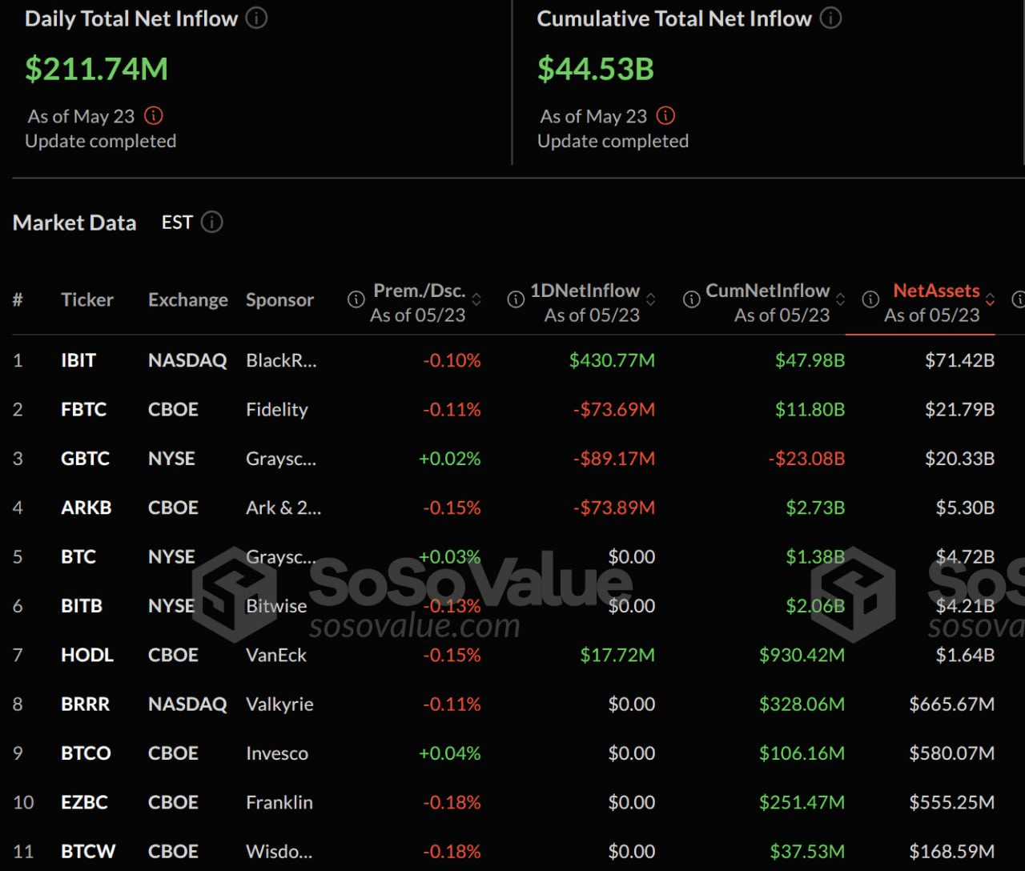
Task: Open info icon for CumNetInflow column
Action: click(x=691, y=299)
